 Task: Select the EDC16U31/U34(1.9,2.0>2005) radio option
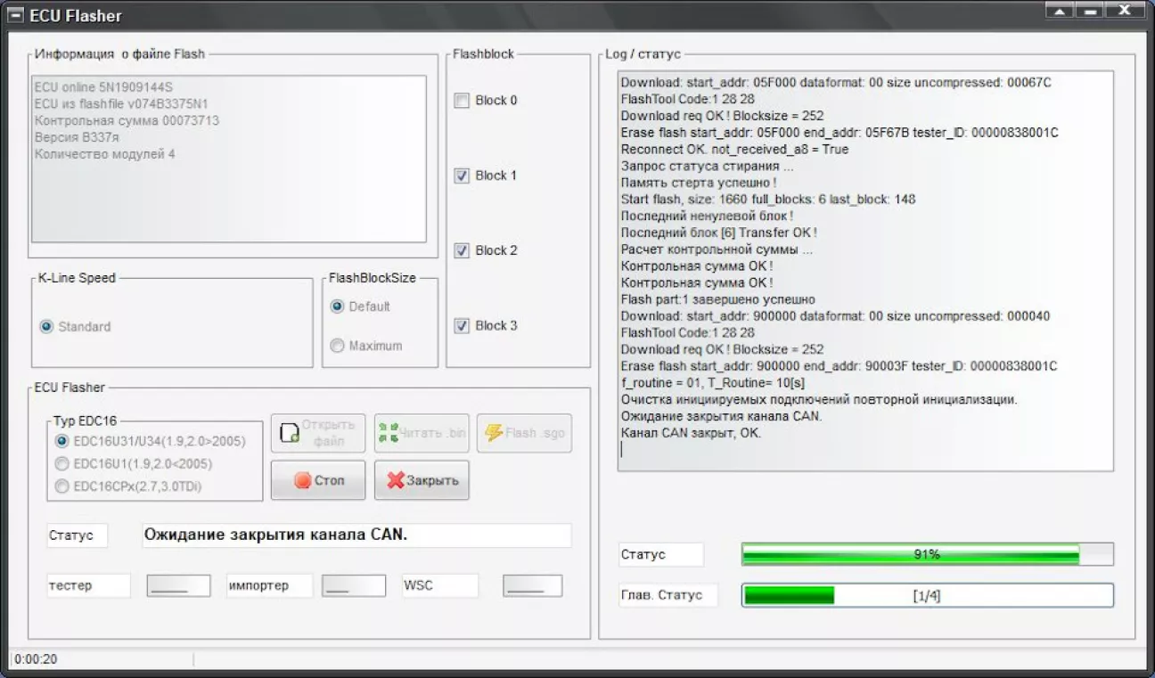(61, 441)
